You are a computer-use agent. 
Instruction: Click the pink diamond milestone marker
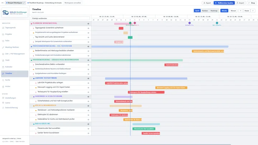(x=135, y=23)
